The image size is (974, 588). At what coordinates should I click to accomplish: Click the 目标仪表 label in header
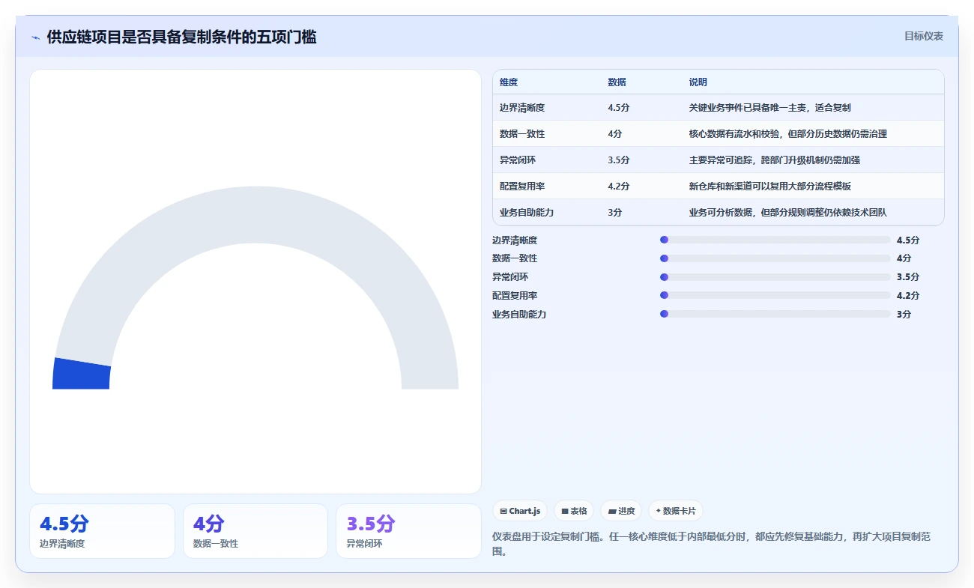coord(923,36)
